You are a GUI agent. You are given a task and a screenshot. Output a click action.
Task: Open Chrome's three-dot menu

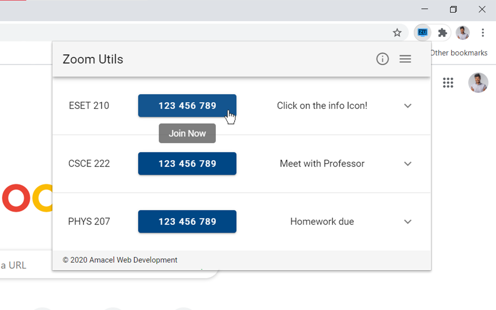483,33
